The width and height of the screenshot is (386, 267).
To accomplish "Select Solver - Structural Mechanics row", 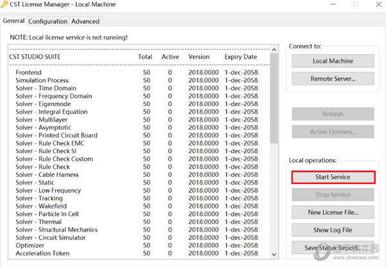I will (x=136, y=230).
